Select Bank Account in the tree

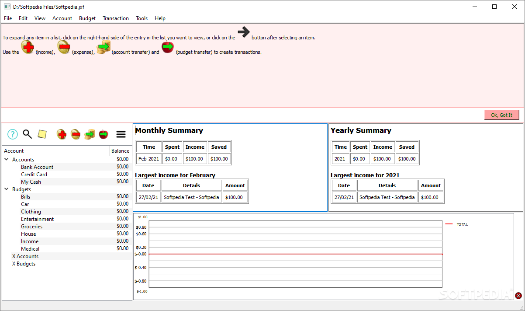pos(37,167)
